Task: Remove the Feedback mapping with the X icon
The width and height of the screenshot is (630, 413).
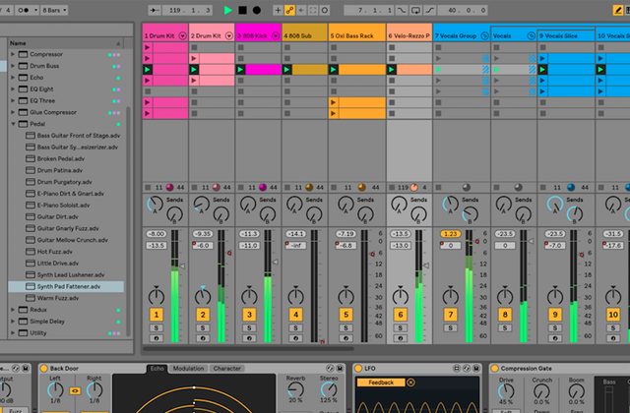Action: (x=410, y=383)
